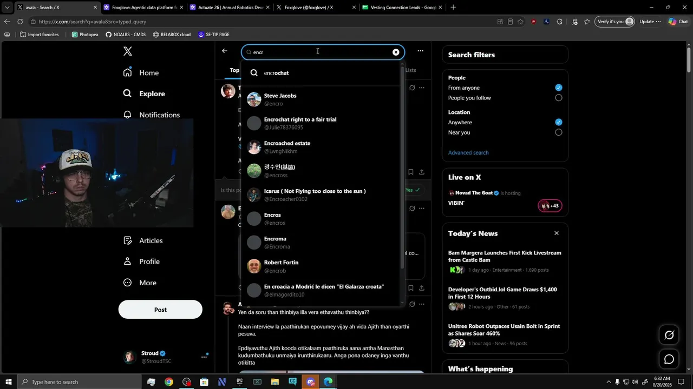Open the Windows notification center
The width and height of the screenshot is (693, 389).
681,382
